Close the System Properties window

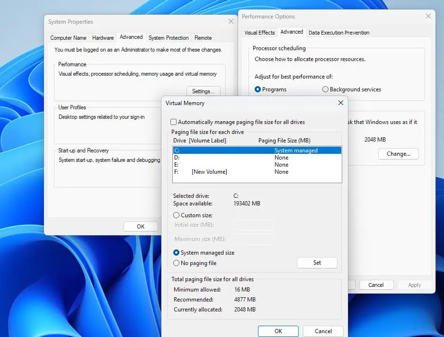coord(231,22)
